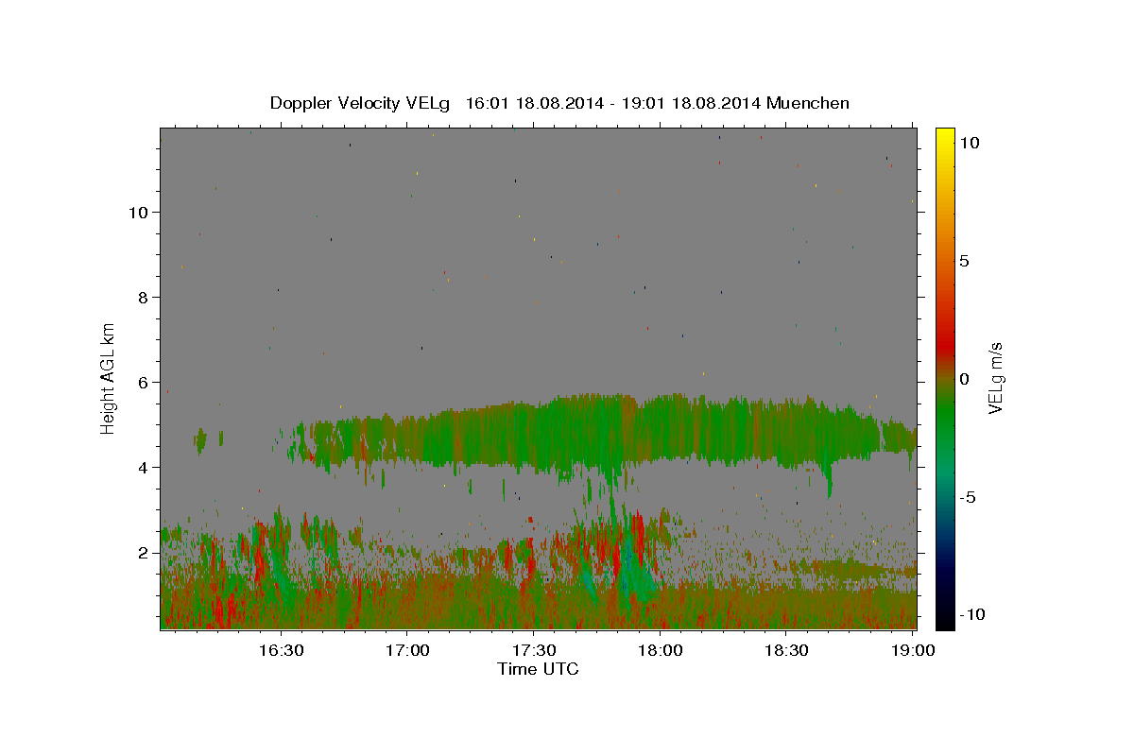The width and height of the screenshot is (1134, 756).
Task: Click the 18:30 time axis label
Action: click(785, 650)
